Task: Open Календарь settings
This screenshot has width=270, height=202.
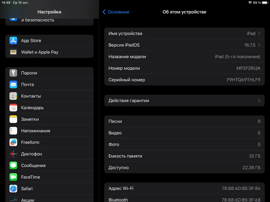Action: [49, 107]
